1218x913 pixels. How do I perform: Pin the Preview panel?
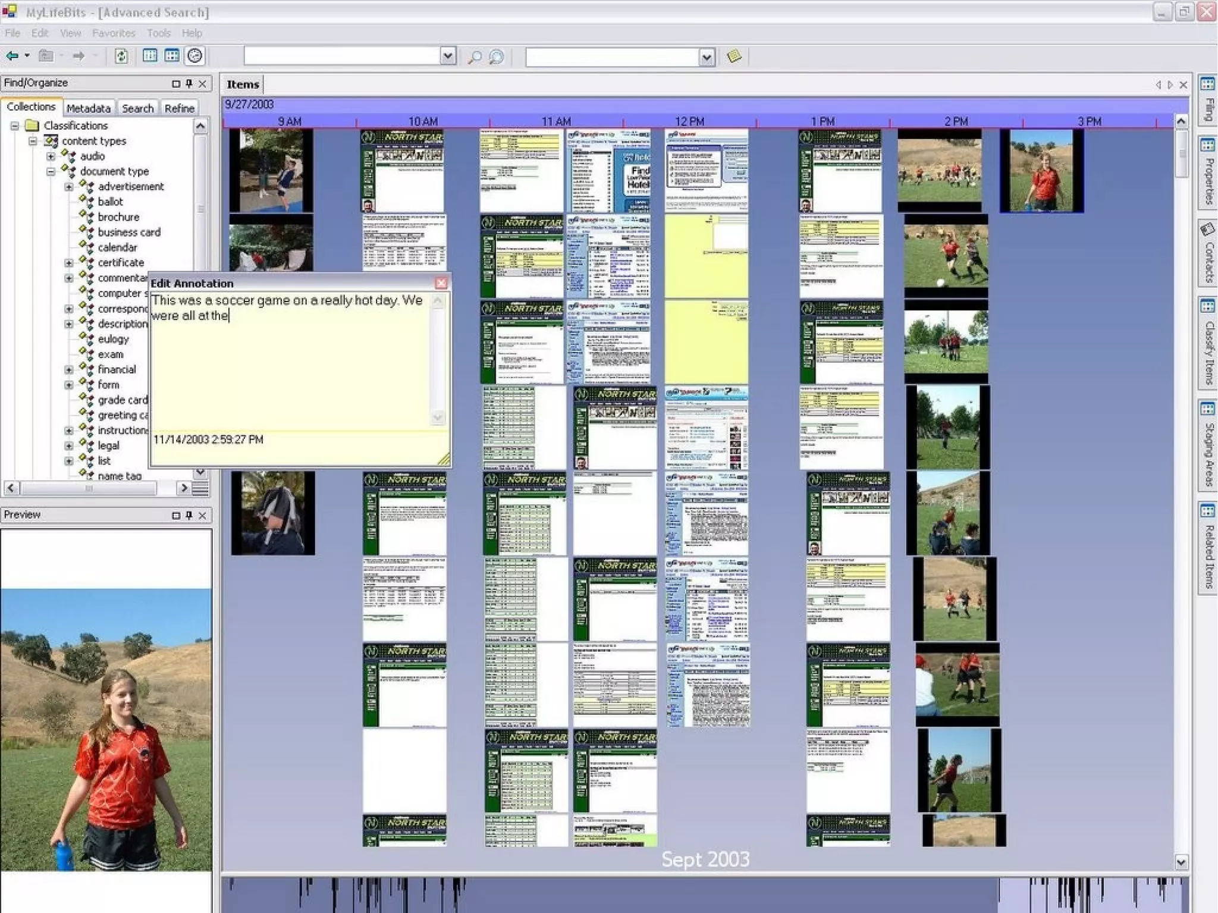coord(189,515)
